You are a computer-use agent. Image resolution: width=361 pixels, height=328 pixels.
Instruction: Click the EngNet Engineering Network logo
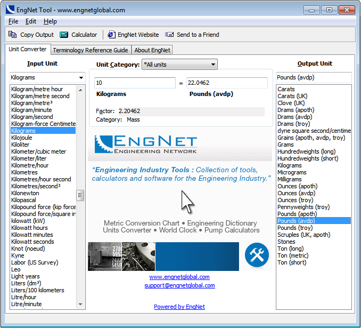pyautogui.click(x=146, y=145)
